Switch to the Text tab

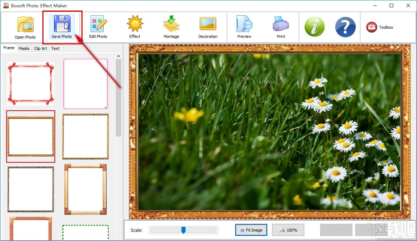(x=55, y=48)
